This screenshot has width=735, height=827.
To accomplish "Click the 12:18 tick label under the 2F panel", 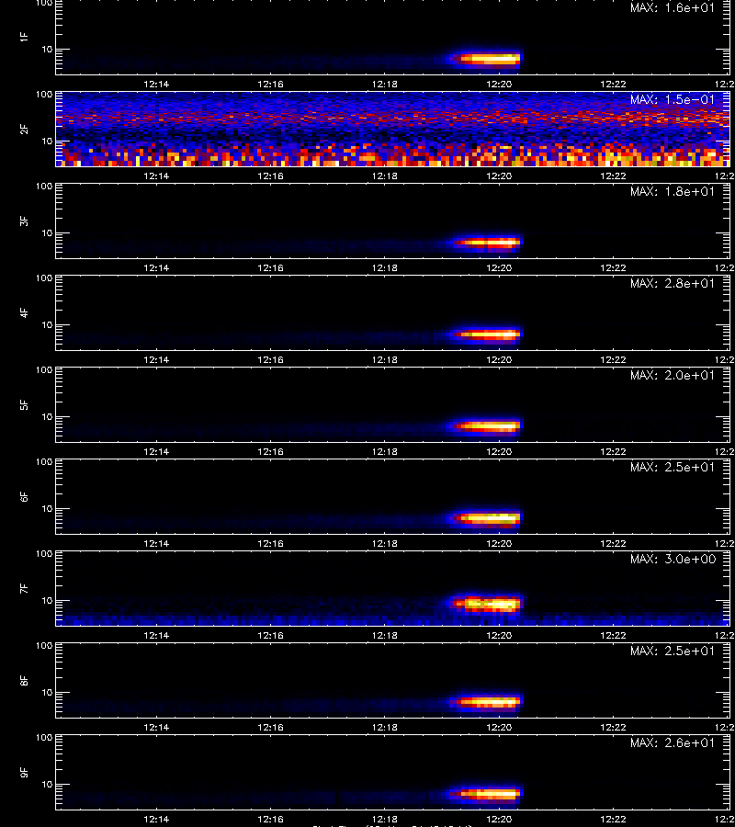I will (385, 176).
